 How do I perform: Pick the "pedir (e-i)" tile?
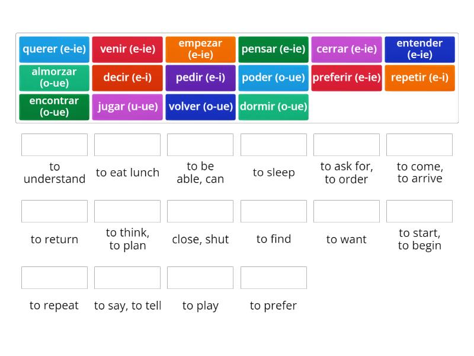[x=200, y=78]
